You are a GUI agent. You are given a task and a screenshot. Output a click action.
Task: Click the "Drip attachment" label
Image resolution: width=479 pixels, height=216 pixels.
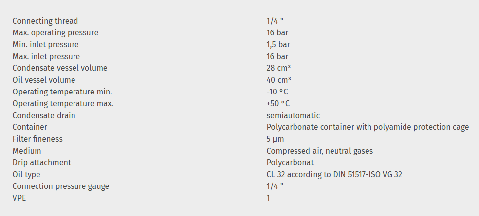[41, 162]
